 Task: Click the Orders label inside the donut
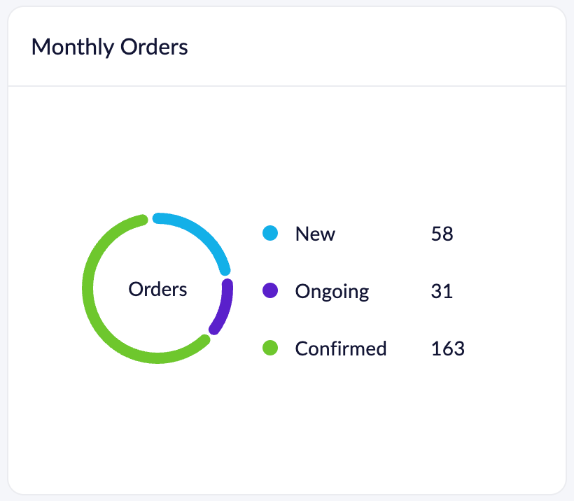tap(157, 289)
